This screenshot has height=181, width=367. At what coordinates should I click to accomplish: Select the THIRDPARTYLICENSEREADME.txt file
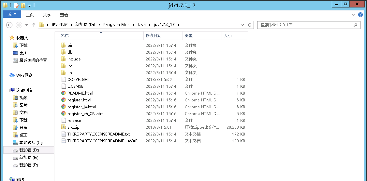point(98,134)
